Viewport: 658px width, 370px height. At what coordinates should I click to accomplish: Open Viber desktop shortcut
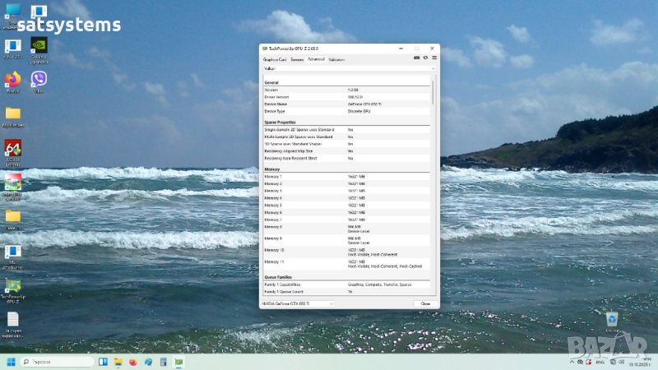click(39, 80)
